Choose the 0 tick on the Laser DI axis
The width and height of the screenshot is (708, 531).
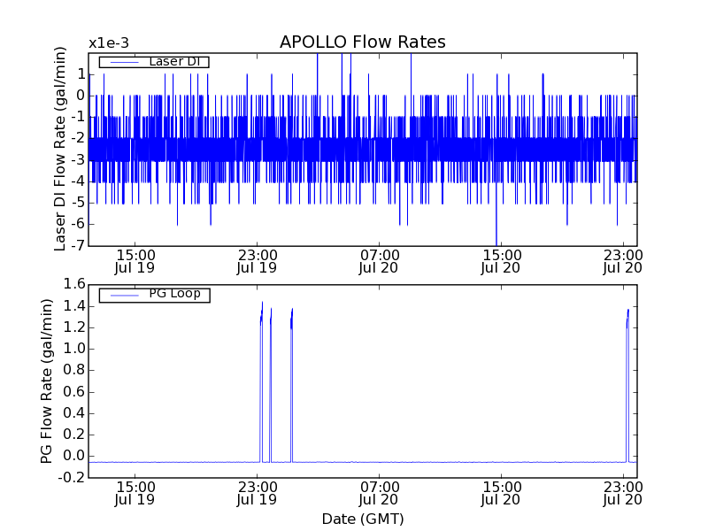(81, 96)
